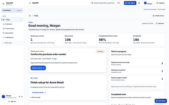Click the chevron next to Today in the sidebar
This screenshot has height=105, width=169.
tap(21, 20)
